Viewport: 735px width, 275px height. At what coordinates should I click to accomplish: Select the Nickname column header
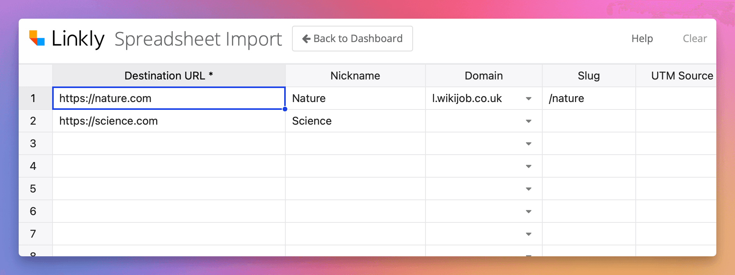[x=355, y=76]
